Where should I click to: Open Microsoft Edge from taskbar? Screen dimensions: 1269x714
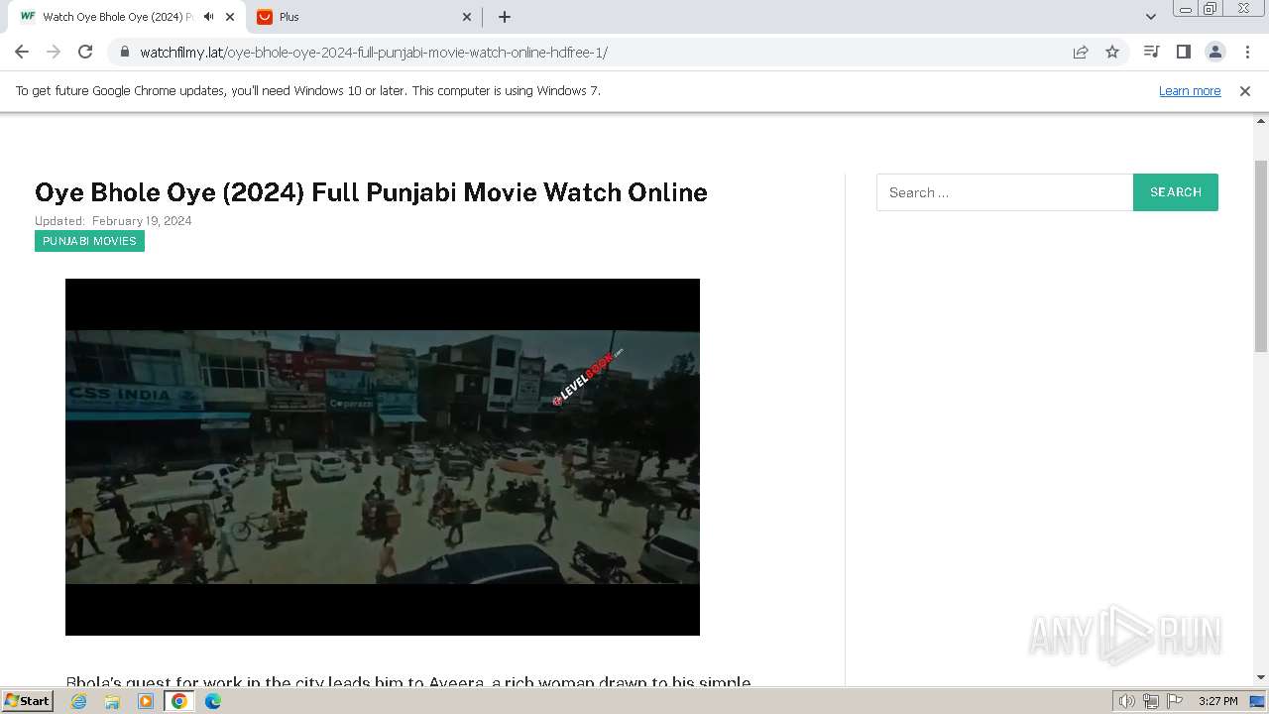[213, 701]
